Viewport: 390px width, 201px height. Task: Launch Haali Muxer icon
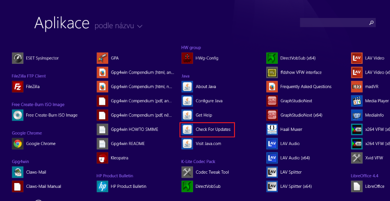click(x=272, y=129)
